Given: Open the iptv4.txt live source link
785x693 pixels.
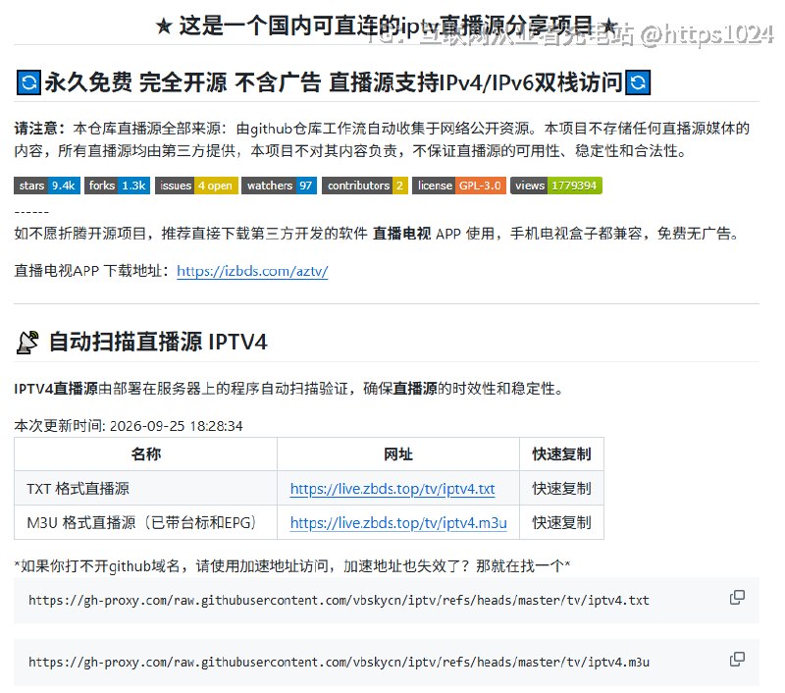Looking at the screenshot, I should 392,489.
